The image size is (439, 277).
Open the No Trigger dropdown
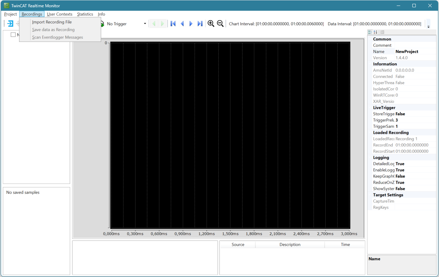(x=145, y=24)
